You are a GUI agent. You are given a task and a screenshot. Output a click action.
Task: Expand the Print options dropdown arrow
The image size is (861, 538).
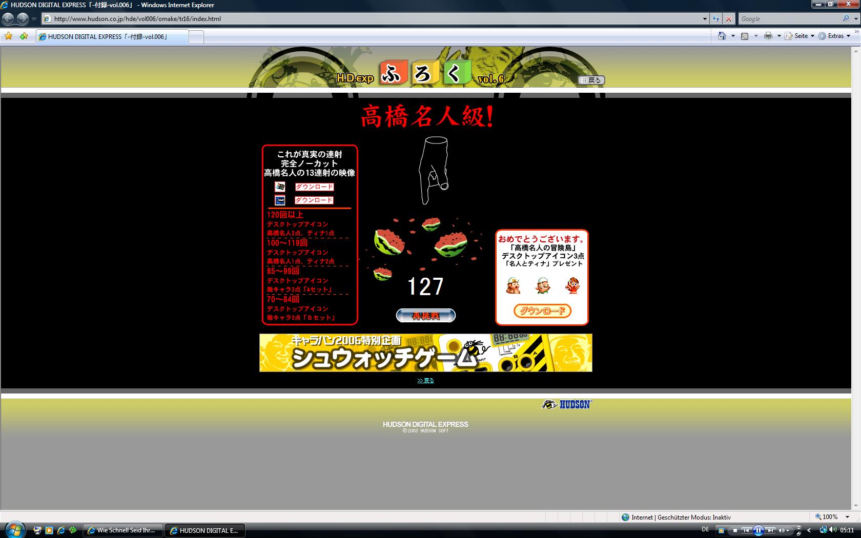(x=779, y=36)
